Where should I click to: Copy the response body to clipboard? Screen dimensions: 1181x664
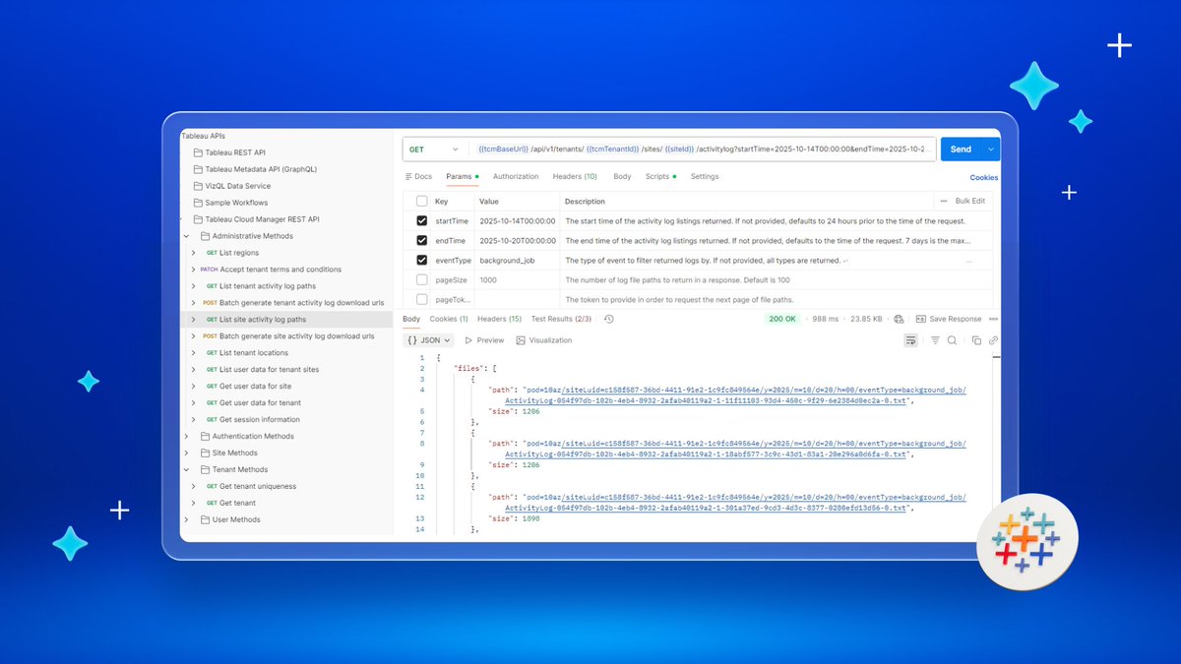click(976, 340)
